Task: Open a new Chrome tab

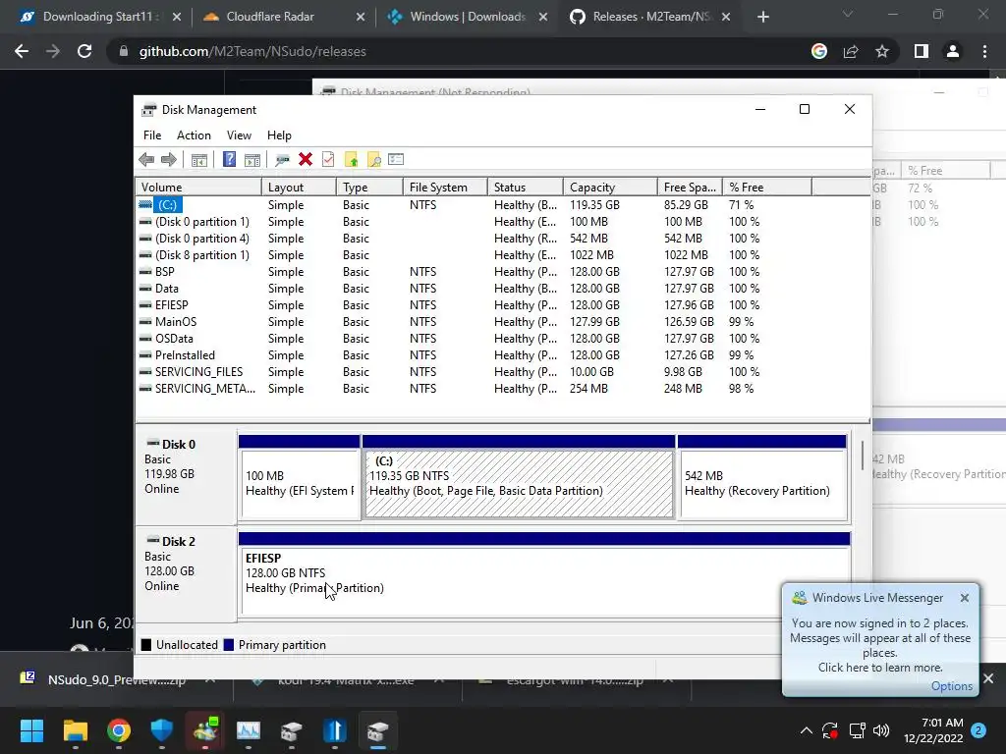Action: click(x=762, y=17)
